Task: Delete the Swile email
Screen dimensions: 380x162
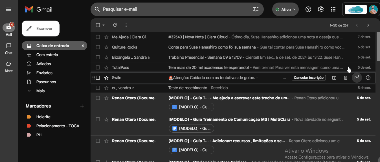Action: click(x=346, y=78)
